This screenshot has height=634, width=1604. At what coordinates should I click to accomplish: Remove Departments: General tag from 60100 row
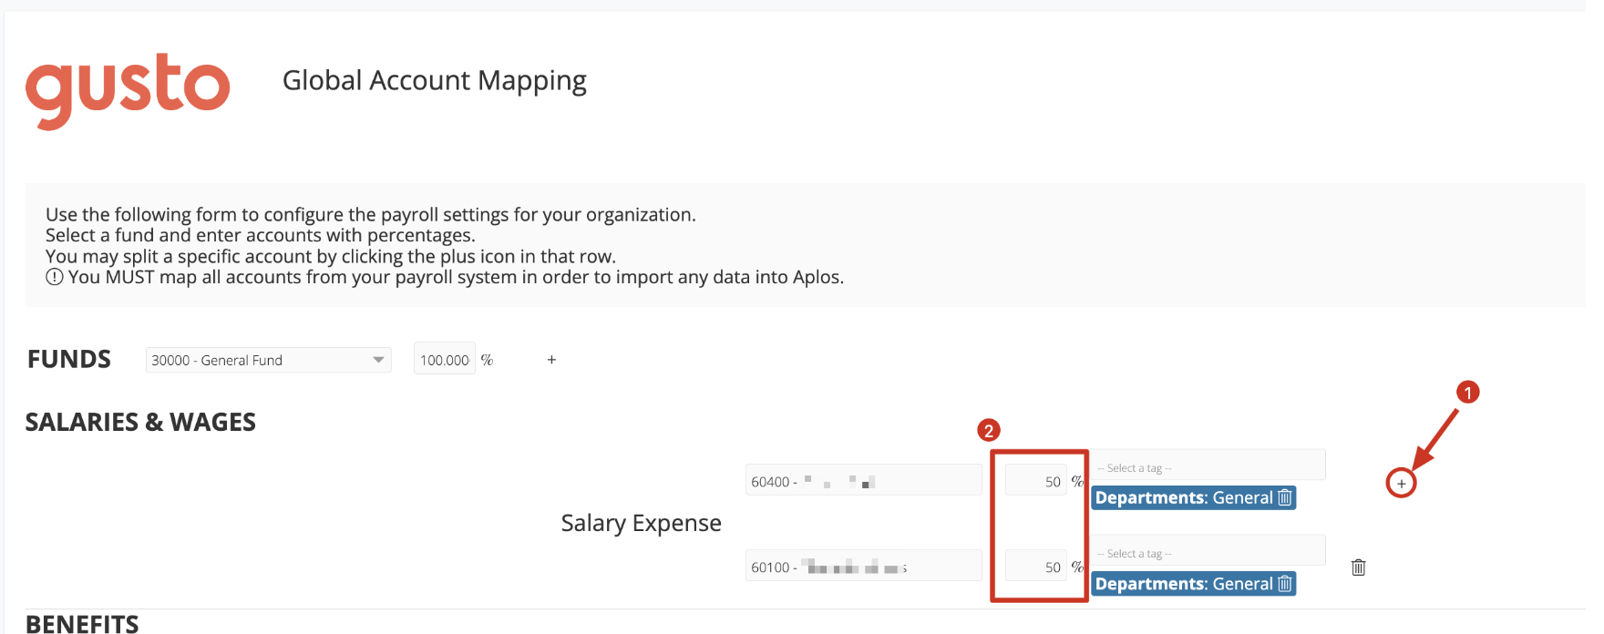pyautogui.click(x=1285, y=583)
